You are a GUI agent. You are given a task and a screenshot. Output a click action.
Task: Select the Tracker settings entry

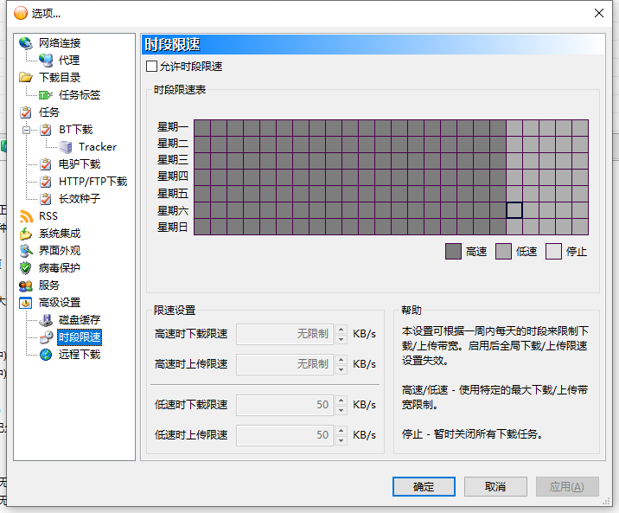98,147
